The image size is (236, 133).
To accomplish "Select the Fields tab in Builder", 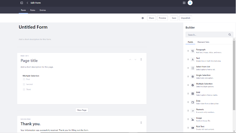I will pyautogui.click(x=191, y=42).
